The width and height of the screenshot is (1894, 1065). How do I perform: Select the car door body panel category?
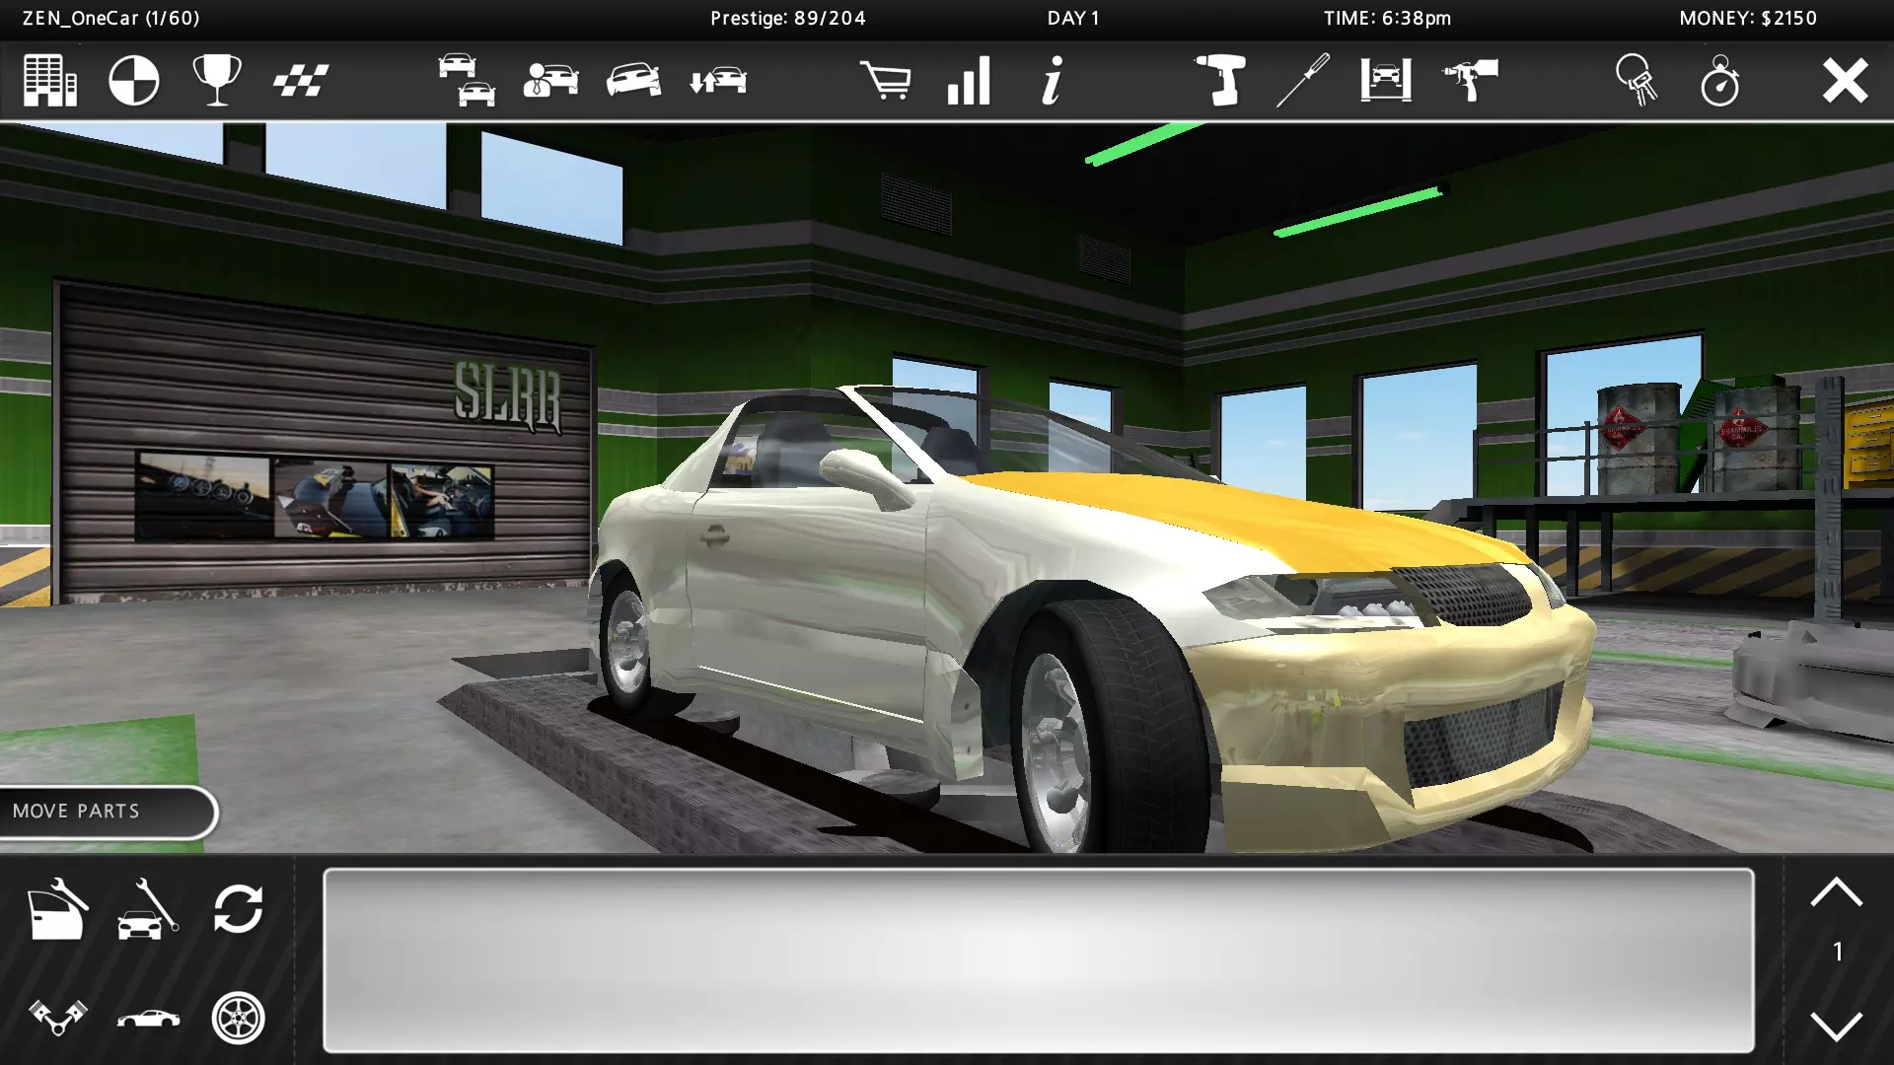pyautogui.click(x=57, y=908)
